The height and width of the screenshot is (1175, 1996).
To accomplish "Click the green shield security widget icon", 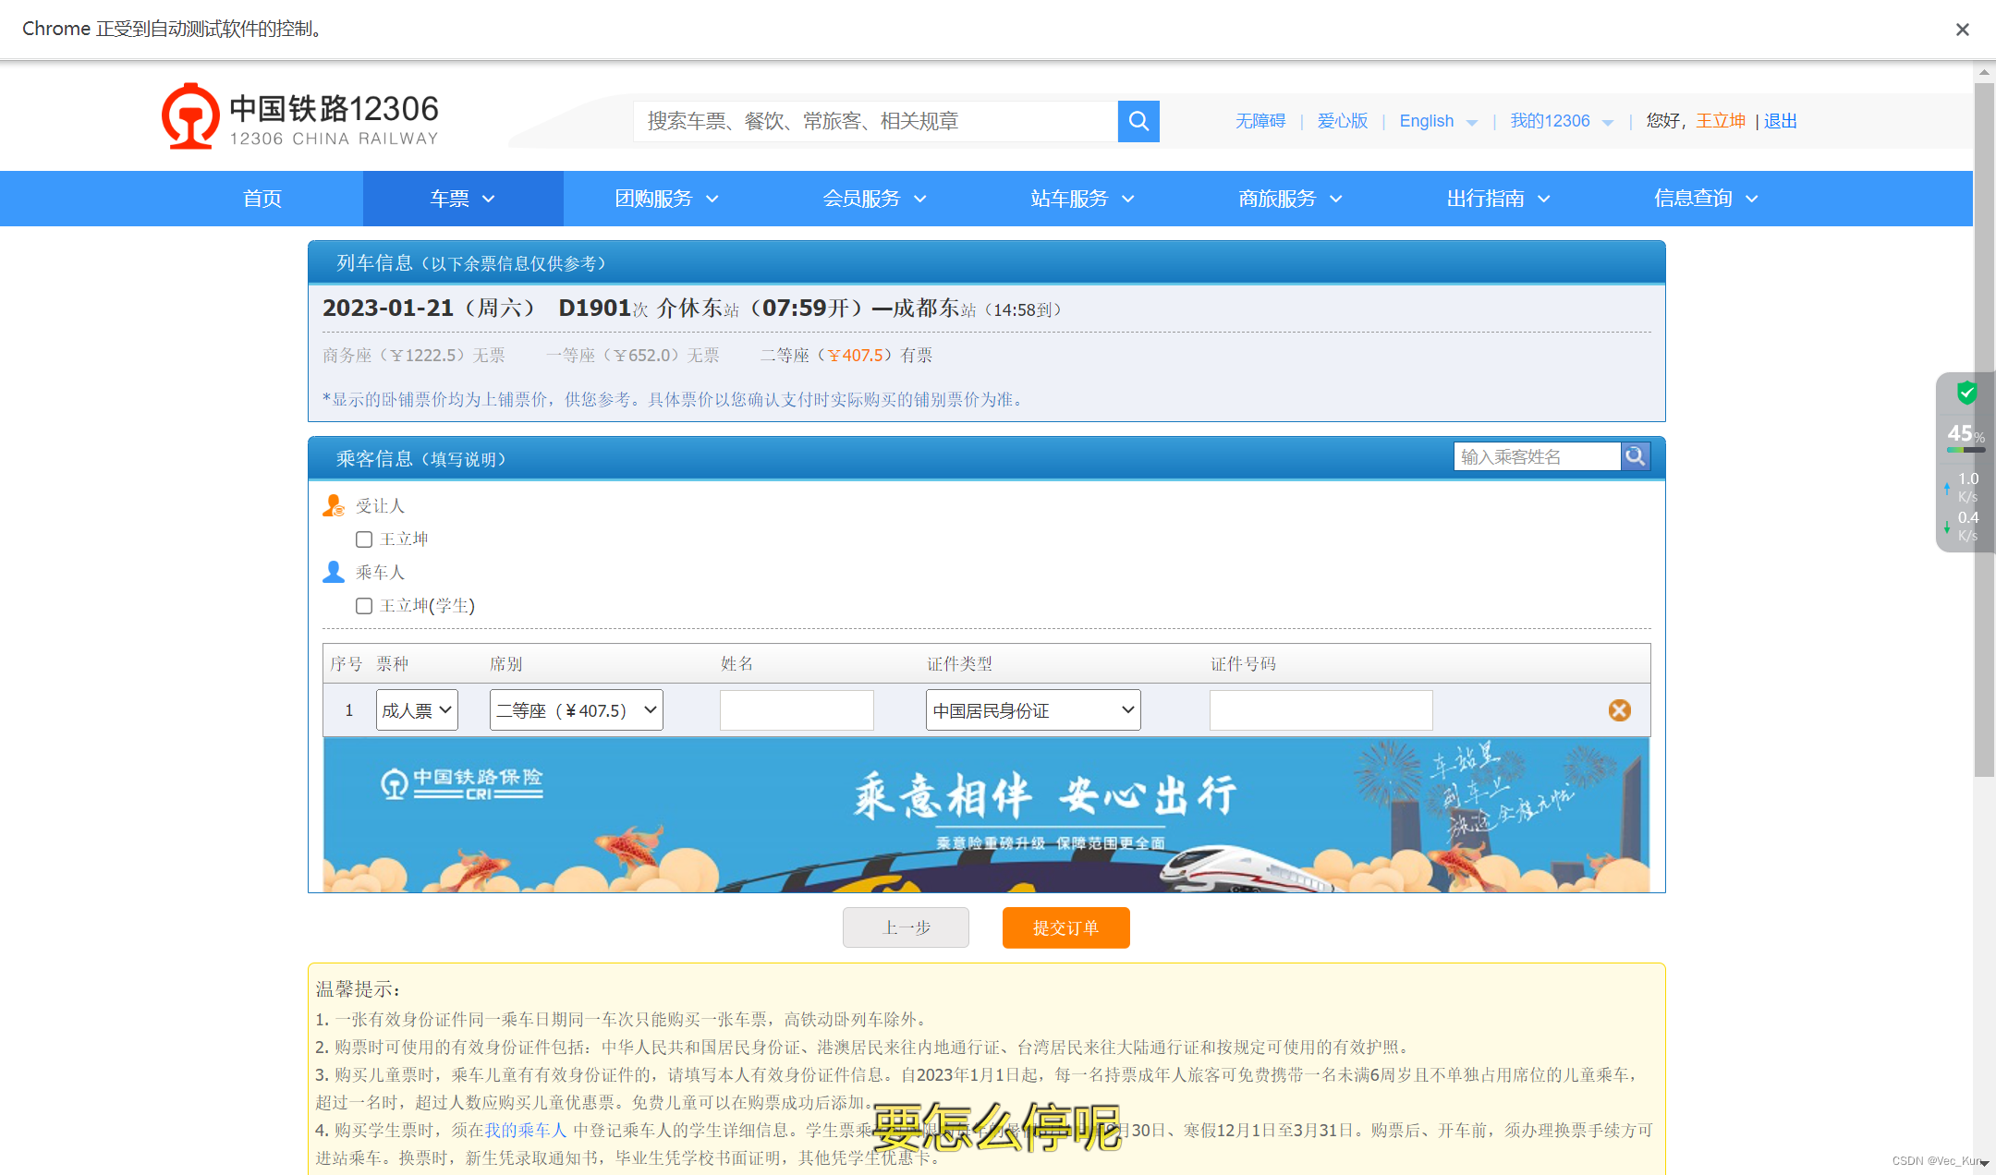I will click(x=1966, y=394).
